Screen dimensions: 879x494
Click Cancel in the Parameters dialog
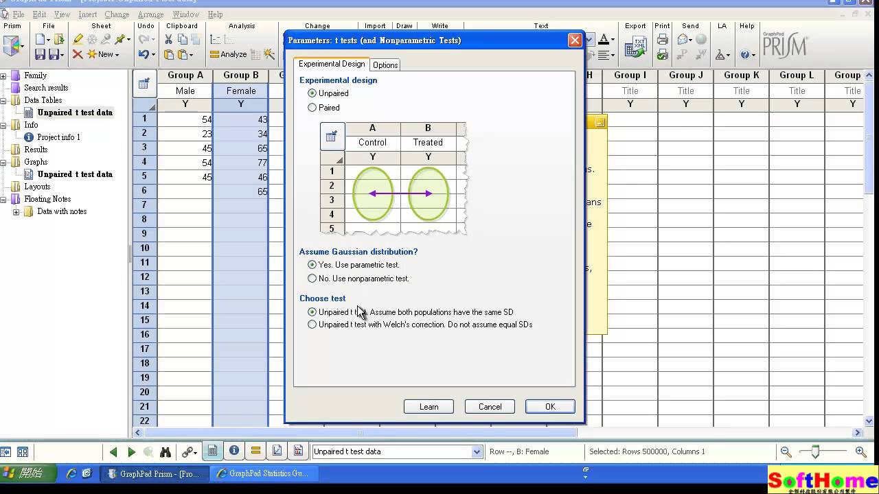click(490, 407)
